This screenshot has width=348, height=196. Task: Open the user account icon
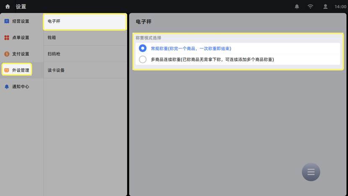point(325,6)
